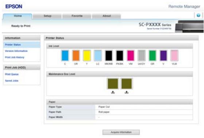Click the first maintenance box tray symbol
The height and width of the screenshot is (138, 204).
(x=113, y=92)
